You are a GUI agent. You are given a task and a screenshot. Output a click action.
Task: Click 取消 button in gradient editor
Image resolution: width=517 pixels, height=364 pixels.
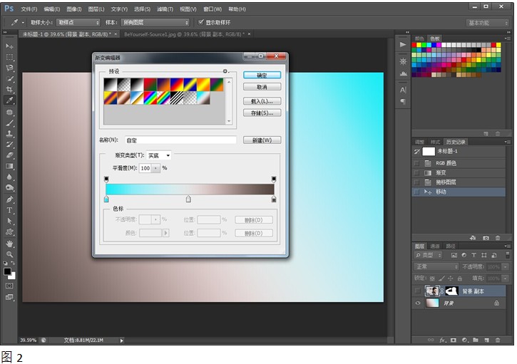tap(262, 87)
